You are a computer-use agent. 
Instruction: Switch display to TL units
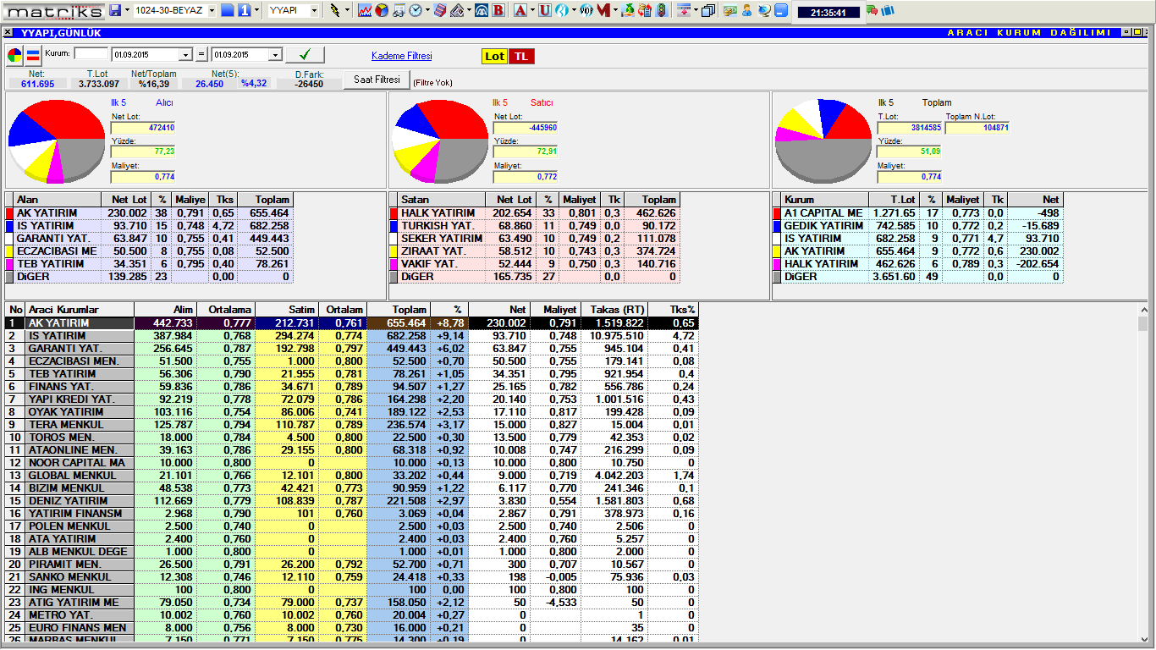(x=521, y=56)
